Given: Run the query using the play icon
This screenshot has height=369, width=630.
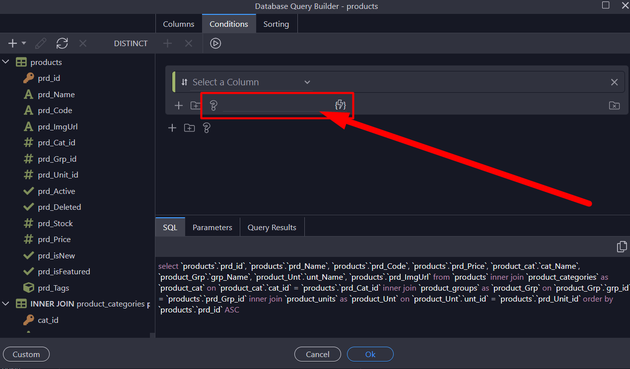Looking at the screenshot, I should [215, 43].
